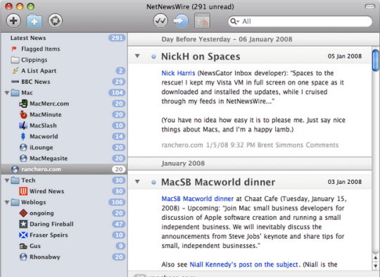Click the 05 Jan 2008 article date
Screen dimensions: 380x277
click(345, 56)
